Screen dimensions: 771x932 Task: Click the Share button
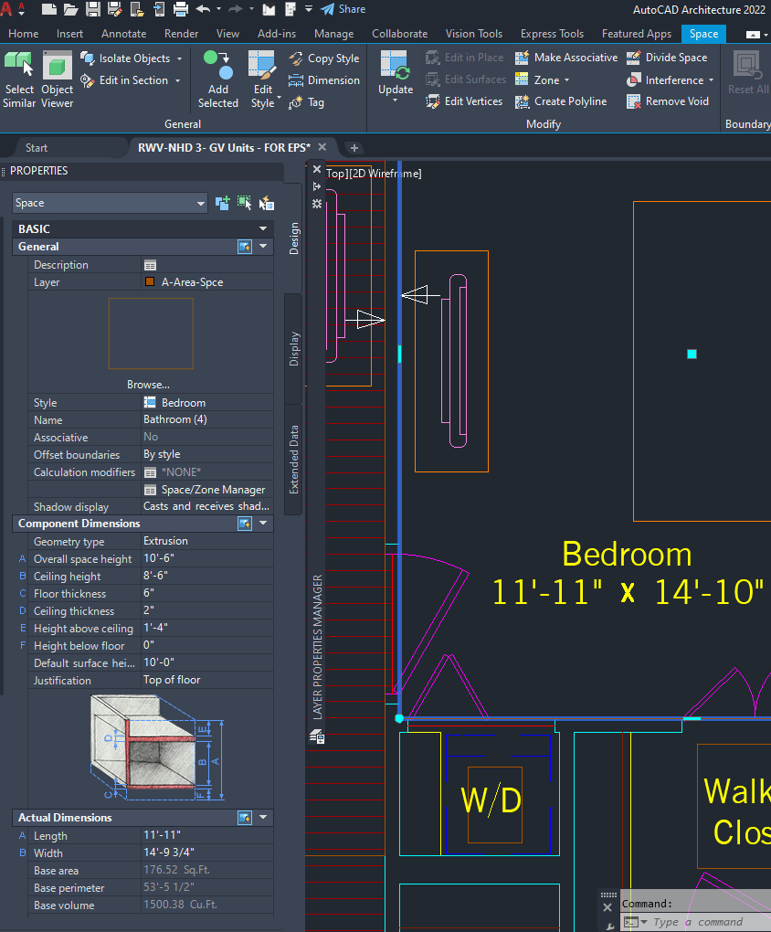click(x=343, y=9)
